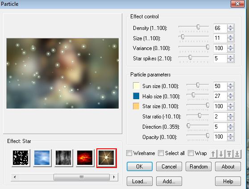This screenshot has width=249, height=189.
Task: Choose the fire effect thumbnail
Action: click(85, 158)
